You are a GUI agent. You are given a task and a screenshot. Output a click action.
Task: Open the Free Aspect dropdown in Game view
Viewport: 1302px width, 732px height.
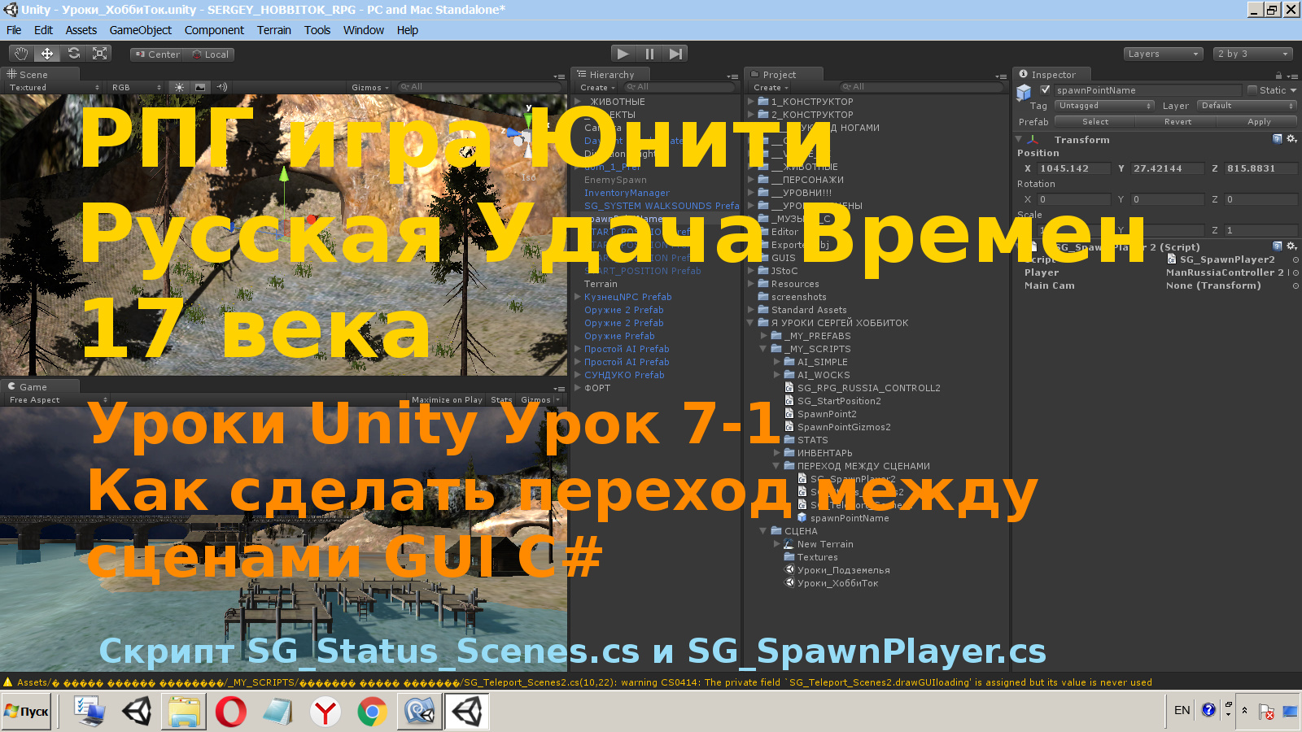(57, 399)
